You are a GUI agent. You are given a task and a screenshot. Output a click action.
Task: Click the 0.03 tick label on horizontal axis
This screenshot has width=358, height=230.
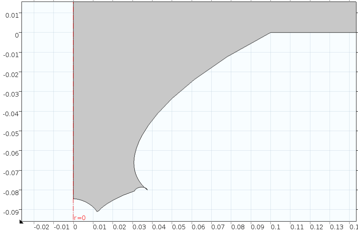[139, 227]
